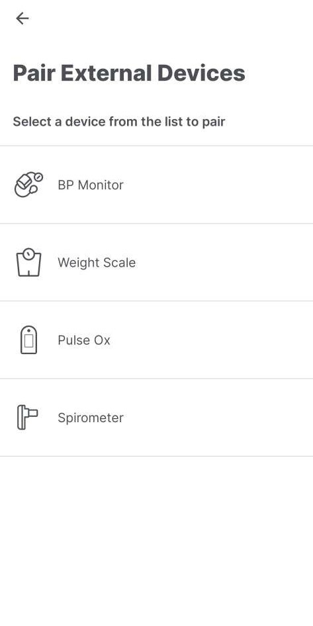Image resolution: width=313 pixels, height=626 pixels.
Task: Click empty area below the device list
Action: (156, 541)
